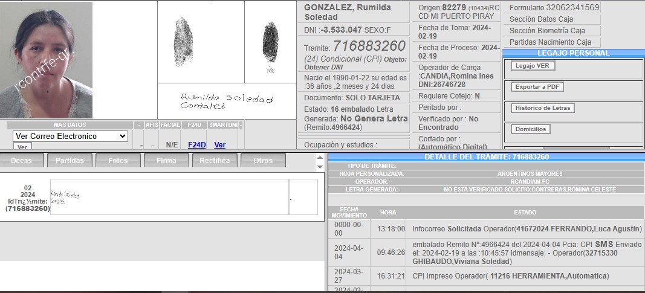Click the Domicilios button
Image resolution: width=645 pixels, height=293 pixels.
(x=531, y=129)
